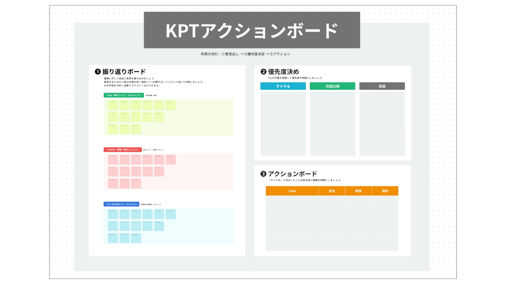The image size is (506, 284).
Task: Select first pink sticky note in Problem
Action: (x=113, y=160)
